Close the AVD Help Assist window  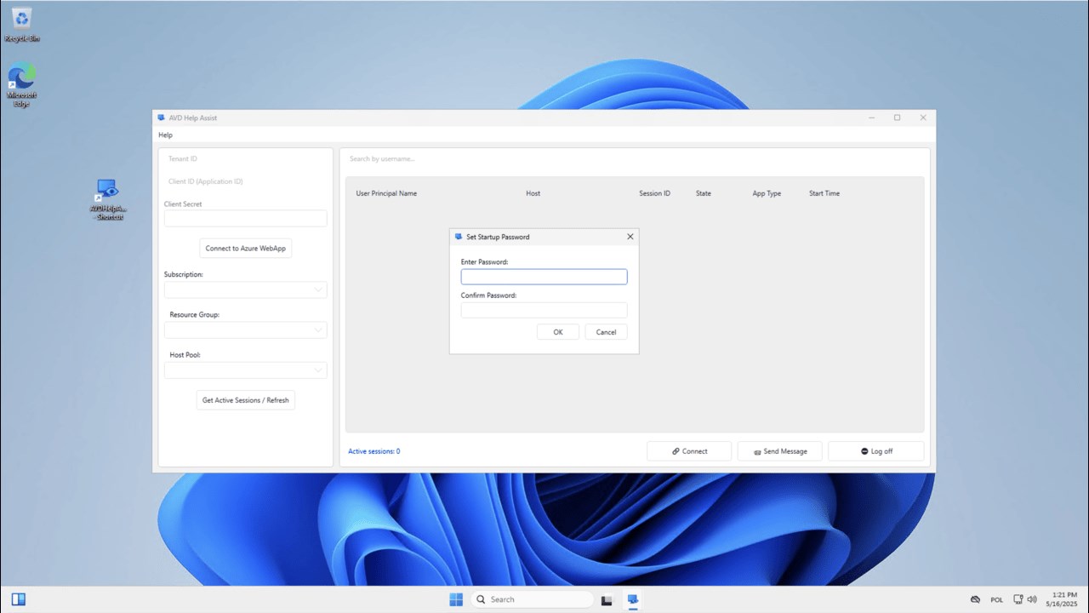click(923, 117)
